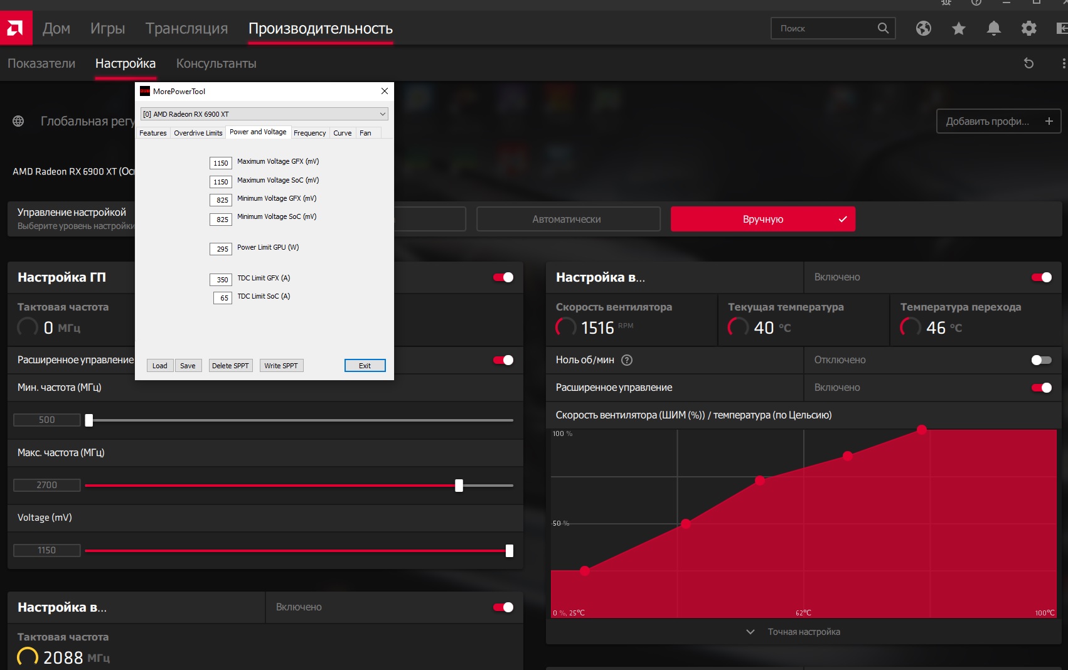Click the Поиск search field

833,28
